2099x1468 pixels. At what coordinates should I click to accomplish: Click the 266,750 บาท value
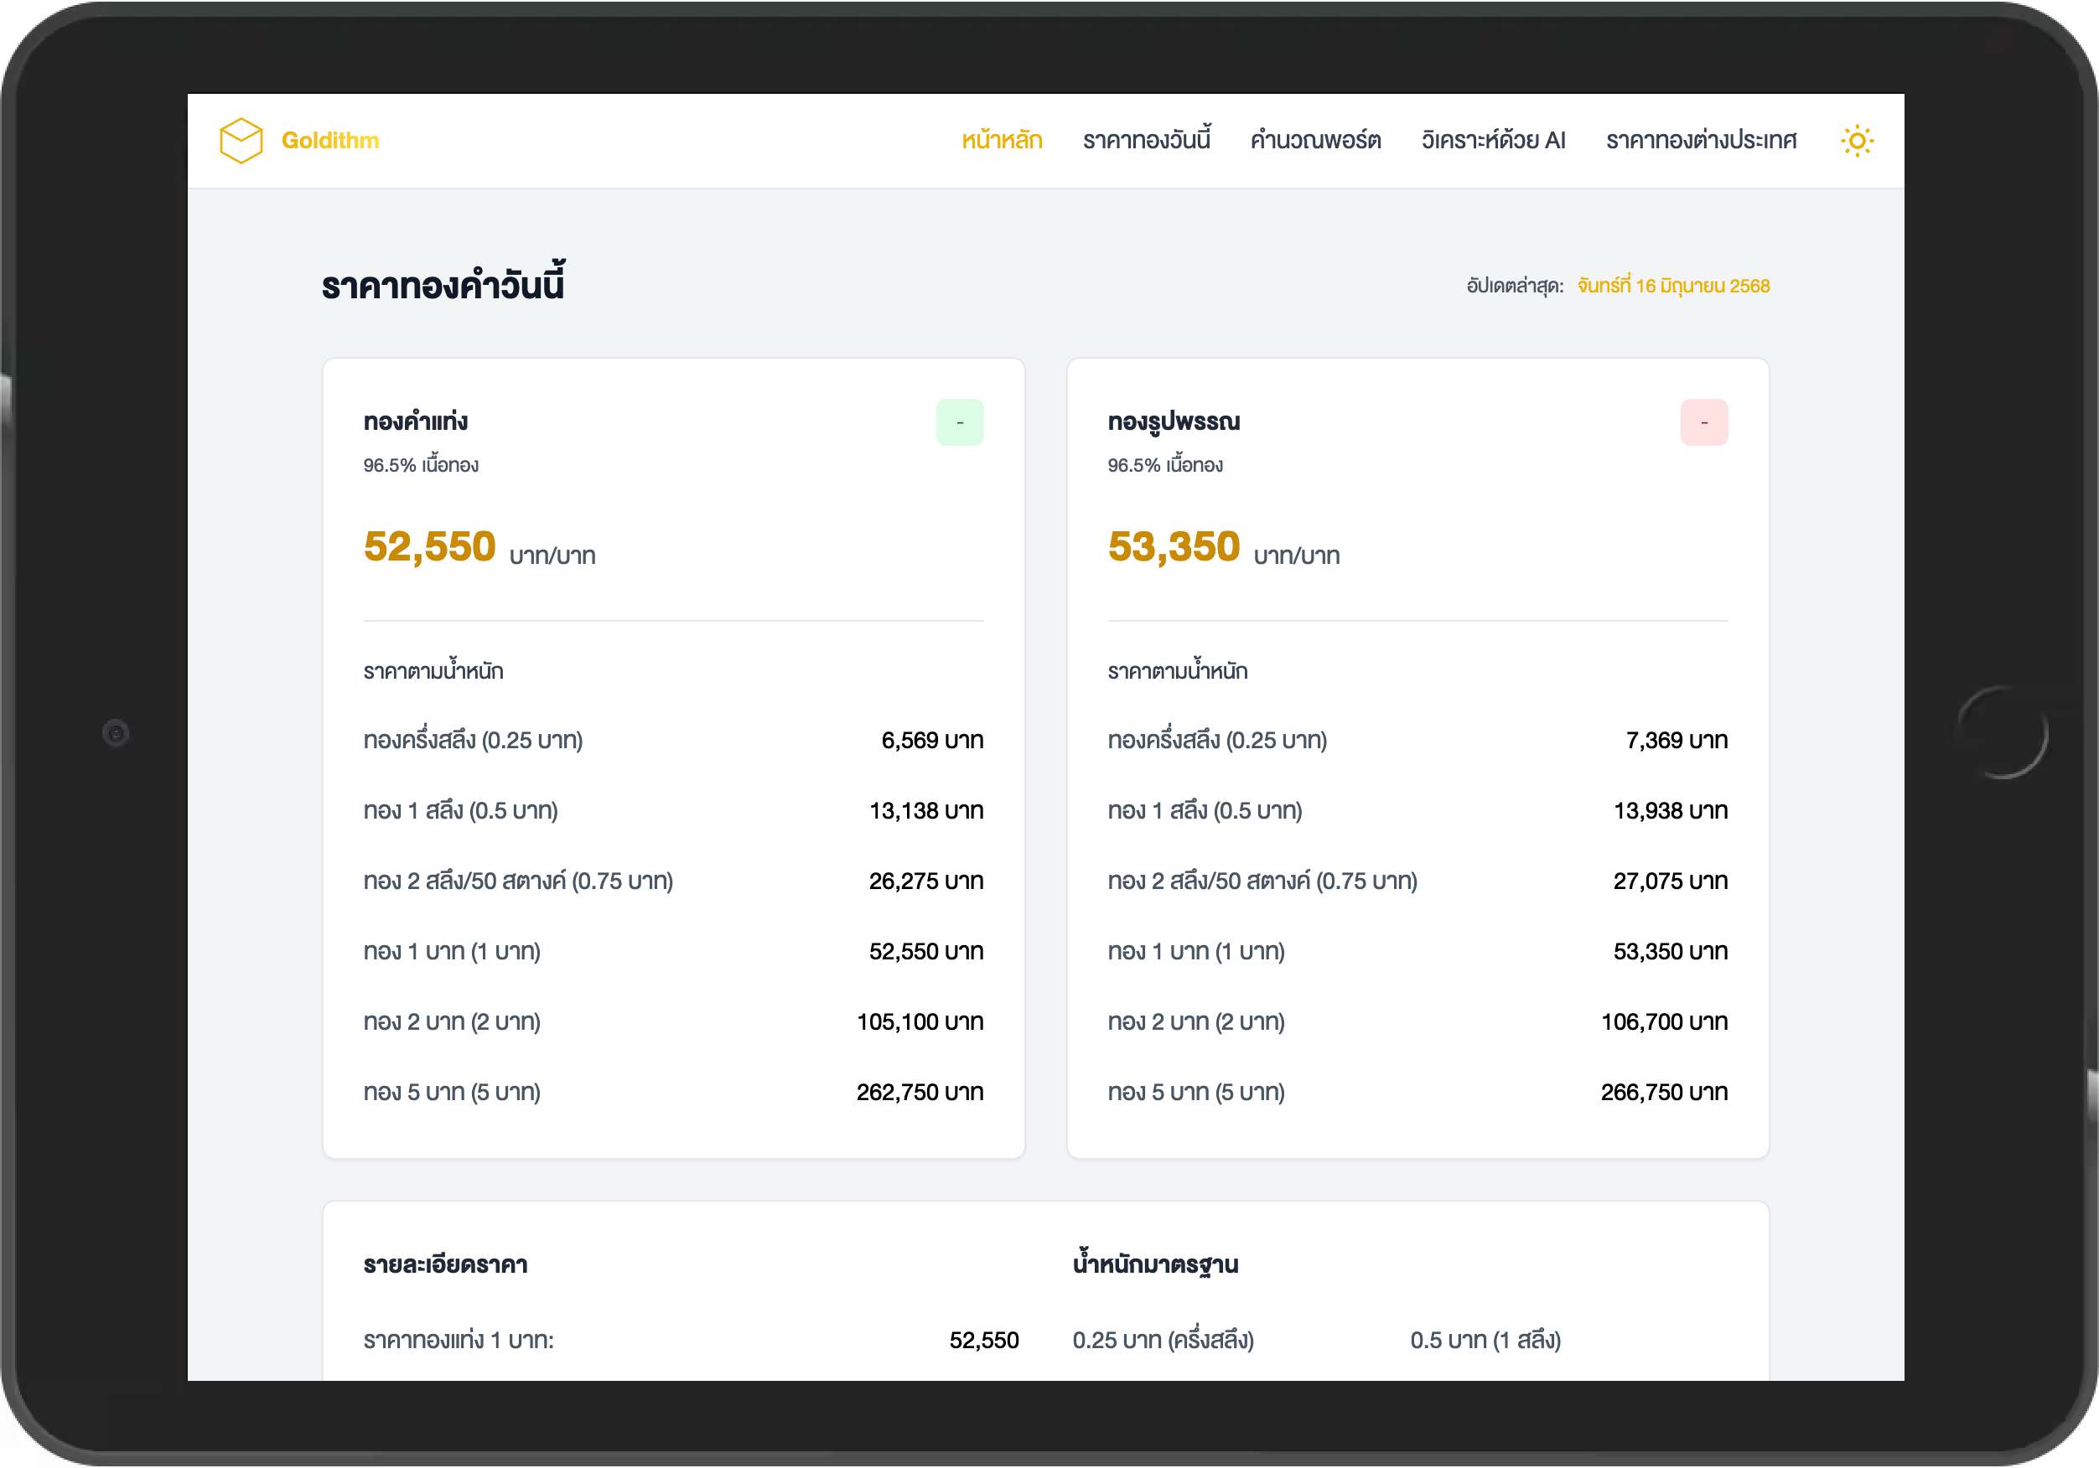(x=1663, y=1093)
